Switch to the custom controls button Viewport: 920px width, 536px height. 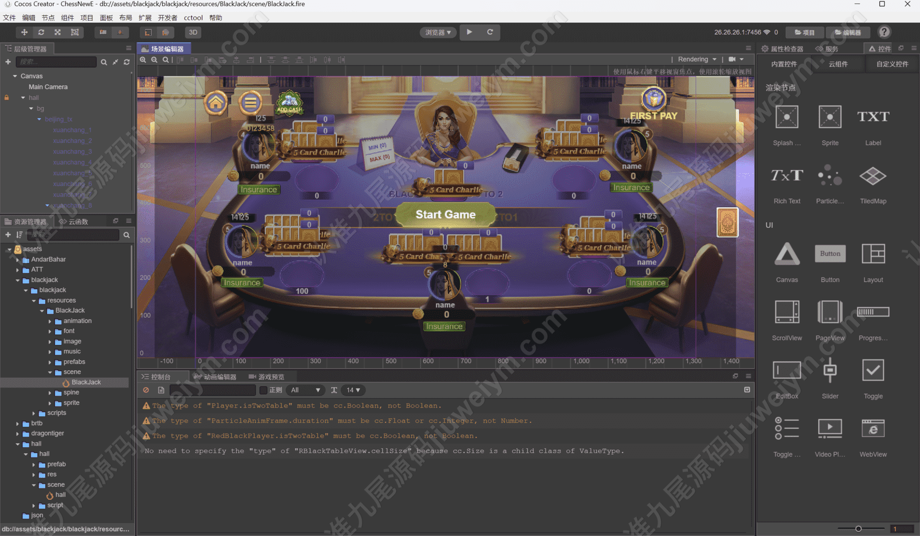[x=892, y=64]
